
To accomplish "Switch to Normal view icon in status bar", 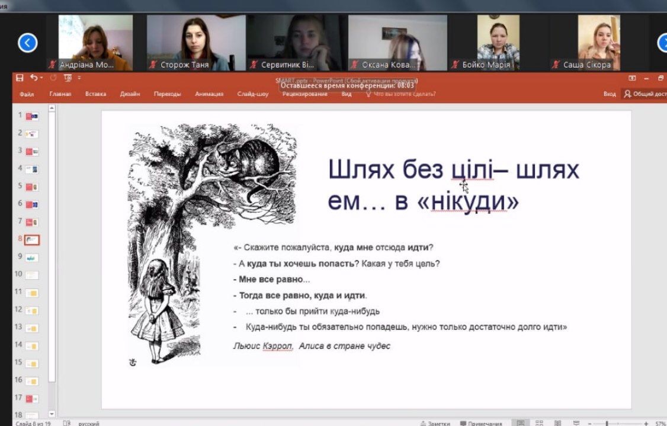I will [x=521, y=423].
